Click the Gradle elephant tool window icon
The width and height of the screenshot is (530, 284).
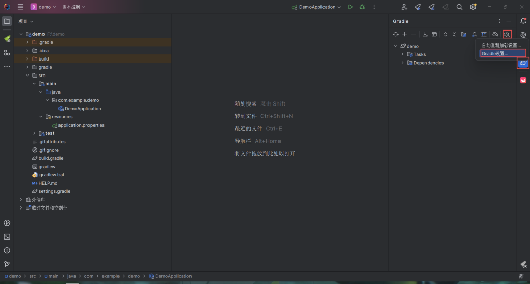click(523, 63)
